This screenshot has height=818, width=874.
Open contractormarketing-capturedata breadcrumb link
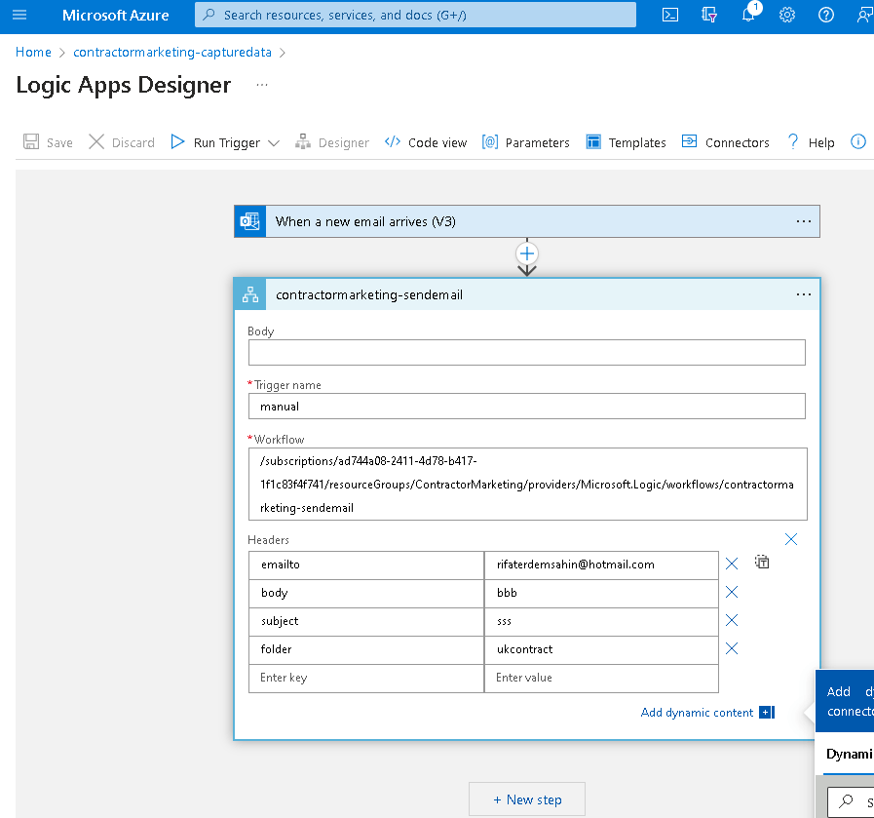tap(172, 52)
